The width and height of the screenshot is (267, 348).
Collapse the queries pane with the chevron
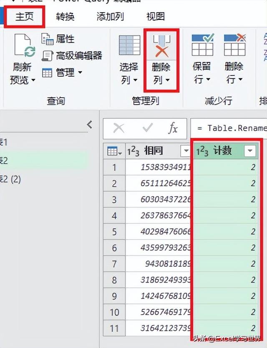click(x=90, y=125)
